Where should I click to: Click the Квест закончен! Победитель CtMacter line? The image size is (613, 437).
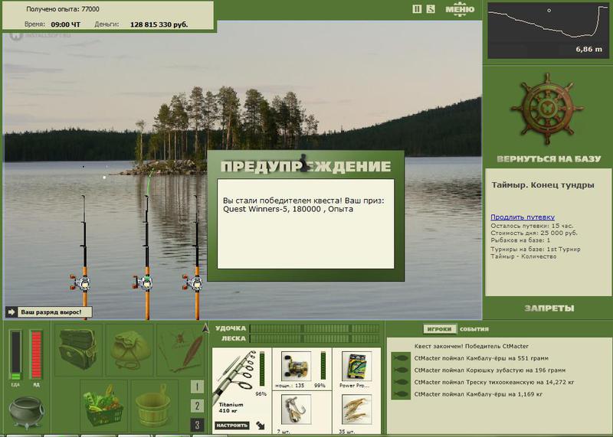click(x=471, y=346)
